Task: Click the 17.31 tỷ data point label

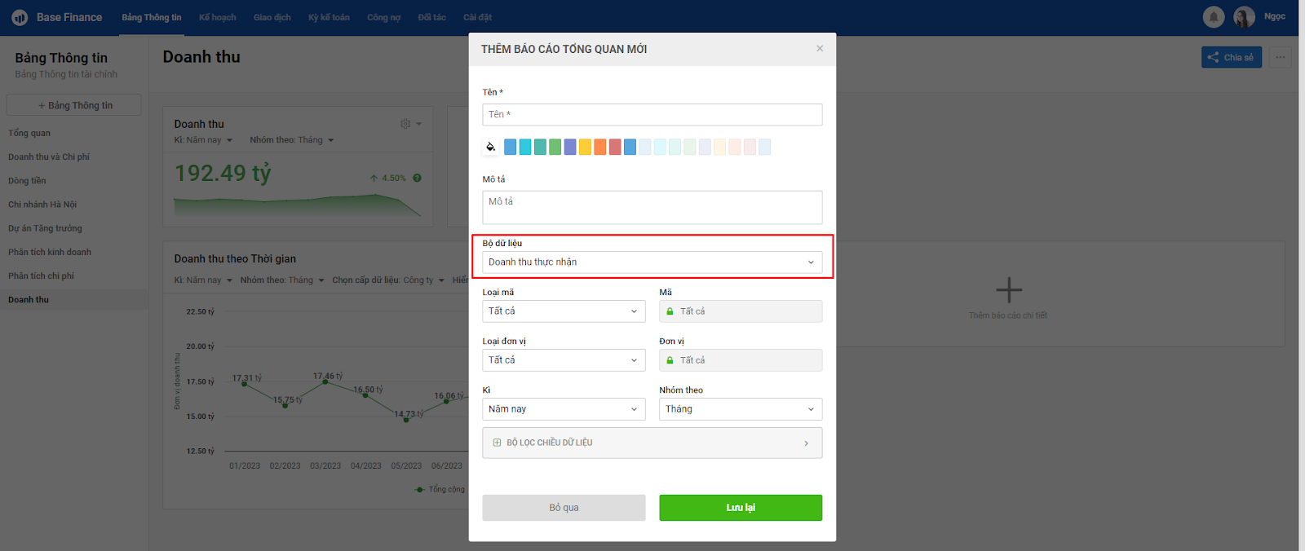Action: (247, 378)
